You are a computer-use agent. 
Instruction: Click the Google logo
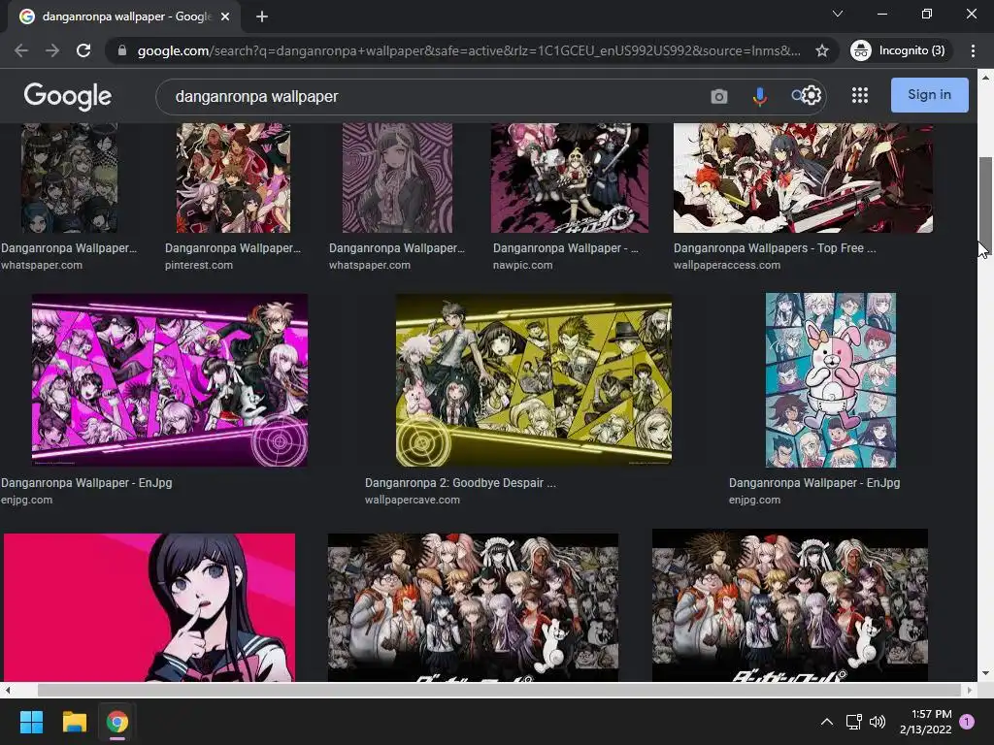pos(67,96)
